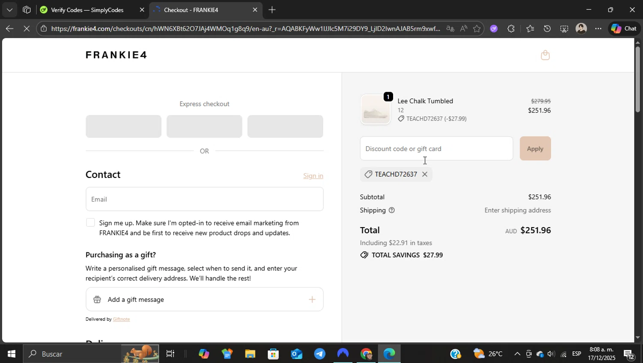The width and height of the screenshot is (643, 363).
Task: Go to the FRANKIE4 logo home
Action: pos(116,55)
